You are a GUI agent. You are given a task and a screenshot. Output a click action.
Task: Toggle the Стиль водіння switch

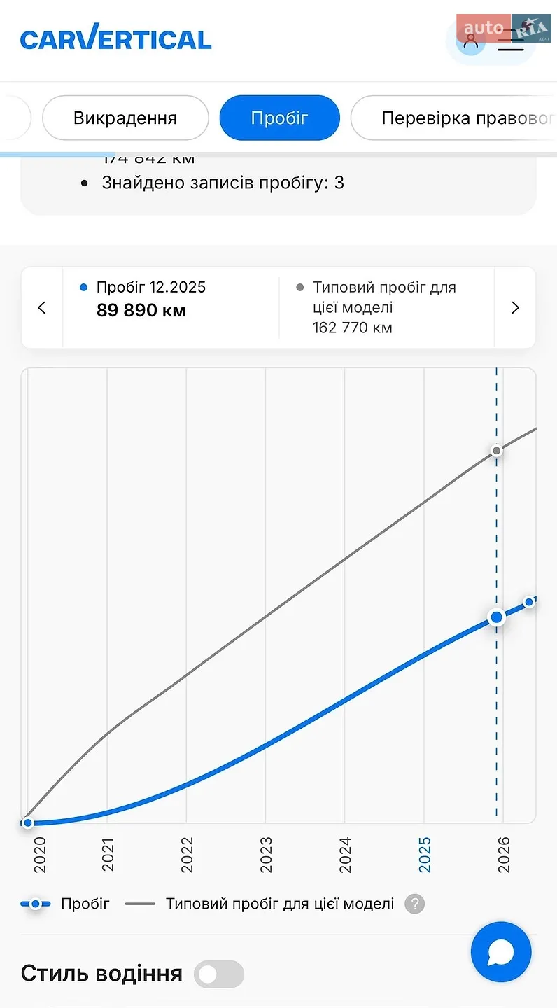pos(219,974)
